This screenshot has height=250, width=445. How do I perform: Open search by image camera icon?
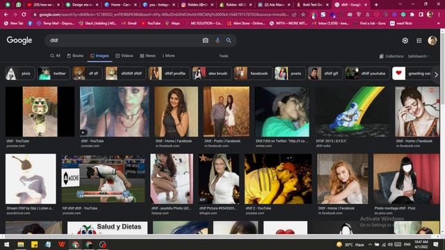pos(206,40)
